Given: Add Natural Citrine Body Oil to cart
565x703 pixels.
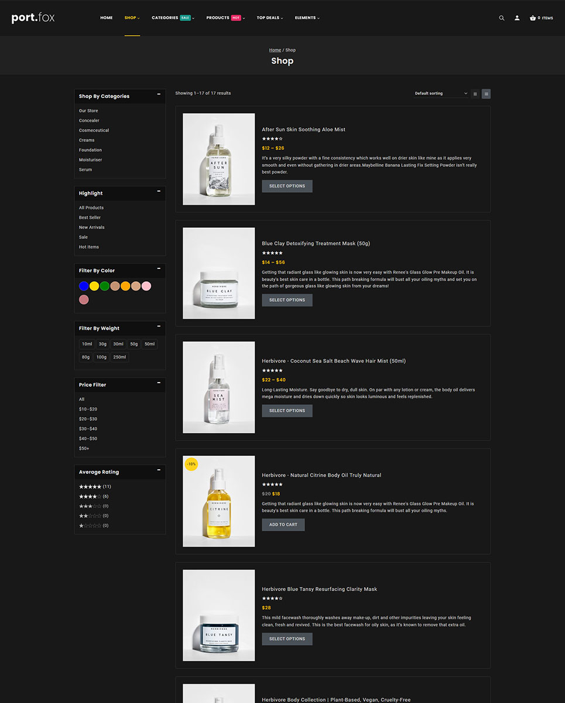Looking at the screenshot, I should pos(283,525).
